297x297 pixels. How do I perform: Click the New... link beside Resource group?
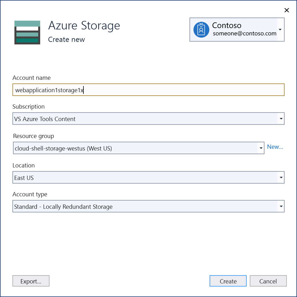tap(275, 147)
